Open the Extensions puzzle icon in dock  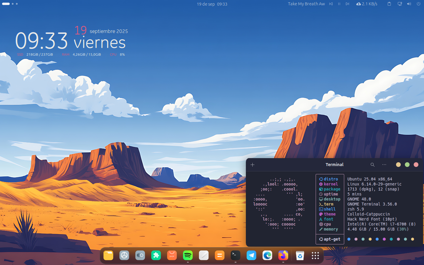[x=156, y=255]
